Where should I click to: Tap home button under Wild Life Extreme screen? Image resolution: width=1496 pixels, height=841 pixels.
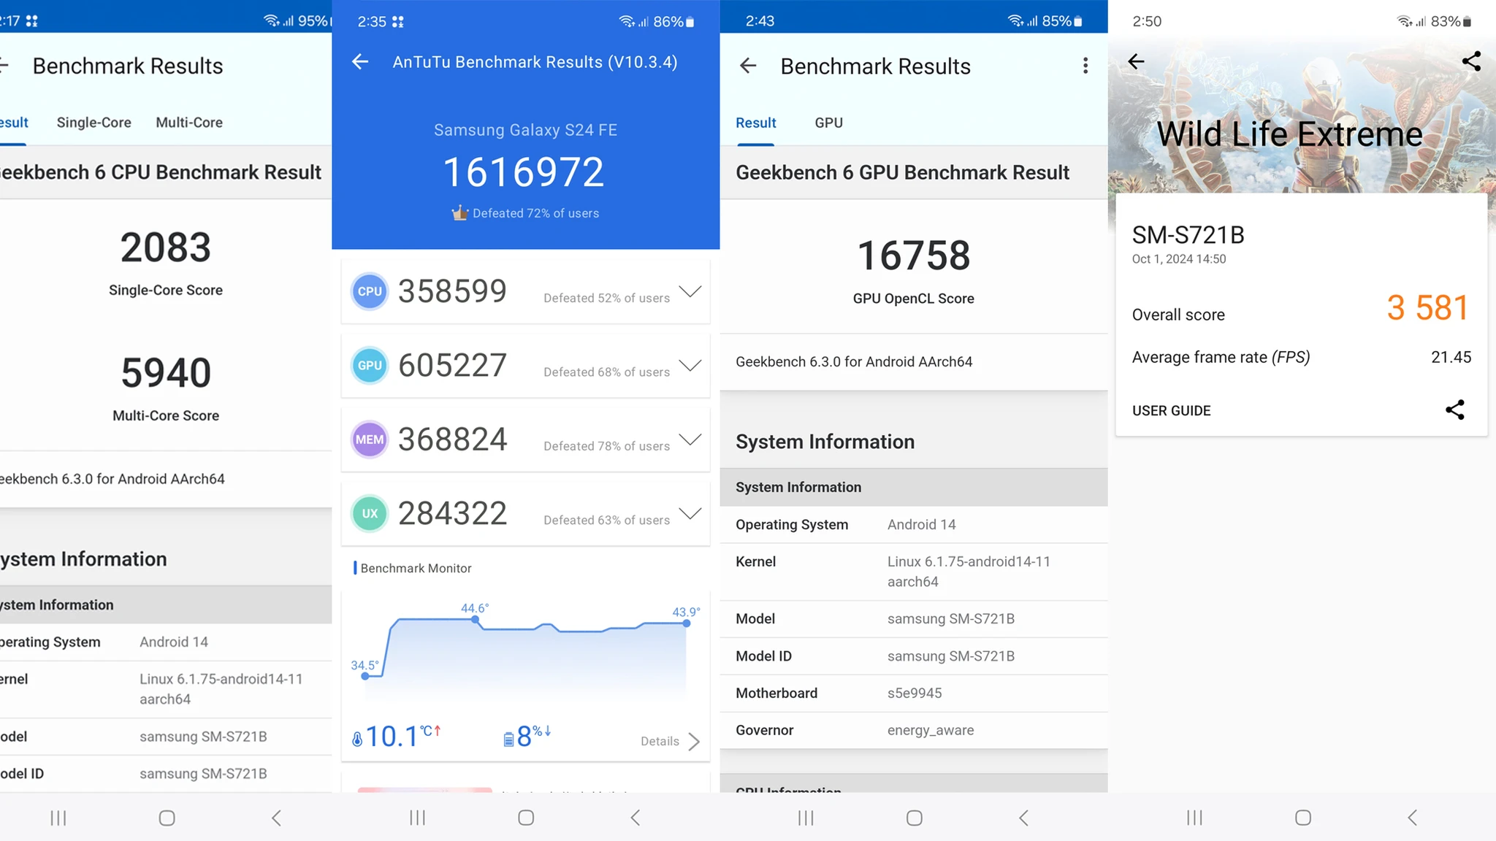click(x=1303, y=818)
